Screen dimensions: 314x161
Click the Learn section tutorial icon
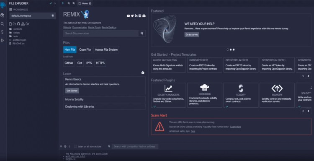point(143,73)
